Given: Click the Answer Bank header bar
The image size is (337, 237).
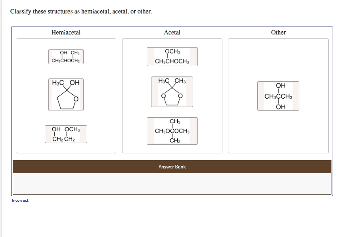Looking at the screenshot, I should [172, 167].
